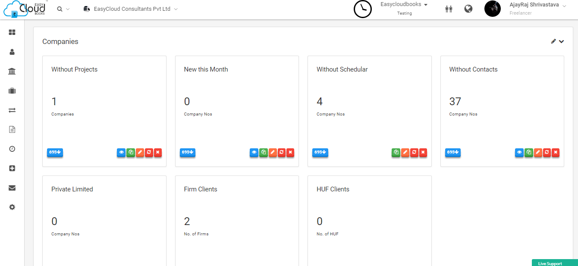578x266 pixels.
Task: Open the clock history icon in sidebar
Action: (12, 149)
